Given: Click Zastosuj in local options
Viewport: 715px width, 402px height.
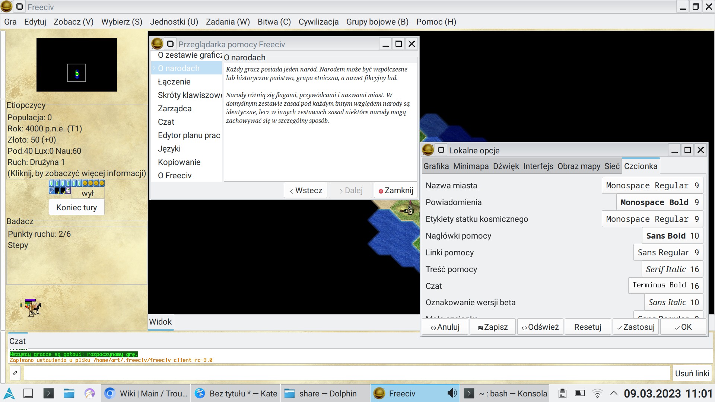Looking at the screenshot, I should pyautogui.click(x=636, y=327).
